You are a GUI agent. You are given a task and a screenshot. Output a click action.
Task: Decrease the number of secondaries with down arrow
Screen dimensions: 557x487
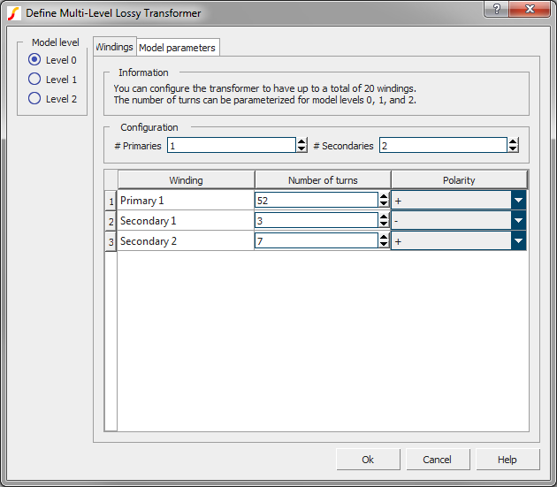513,149
